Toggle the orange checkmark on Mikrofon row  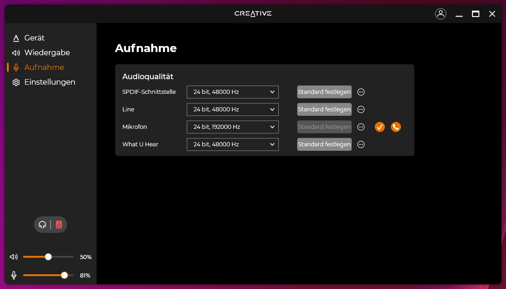click(379, 127)
